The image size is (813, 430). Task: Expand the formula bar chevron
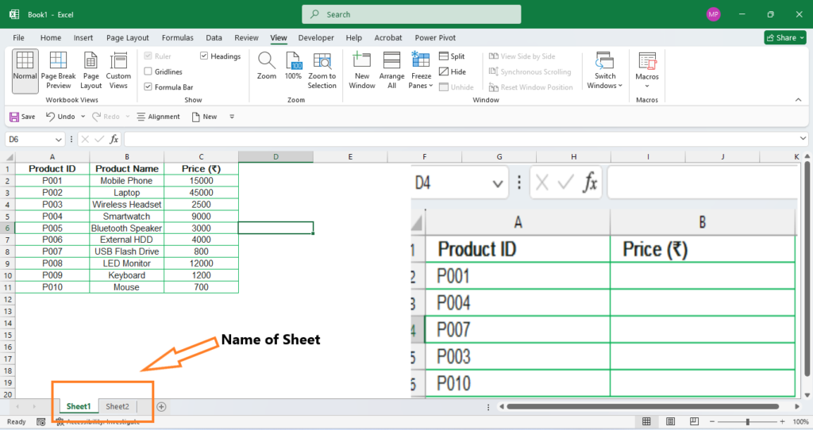tap(803, 138)
